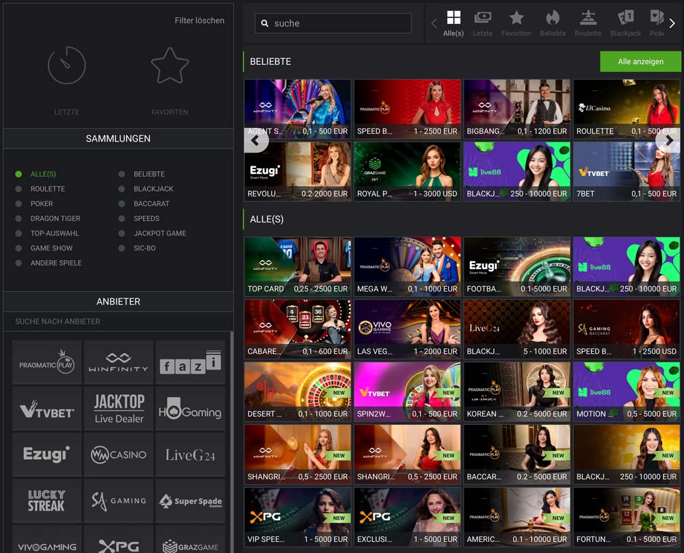Screen dimensions: 684x553
Task: Switch to the Beliebte category tab
Action: click(553, 23)
